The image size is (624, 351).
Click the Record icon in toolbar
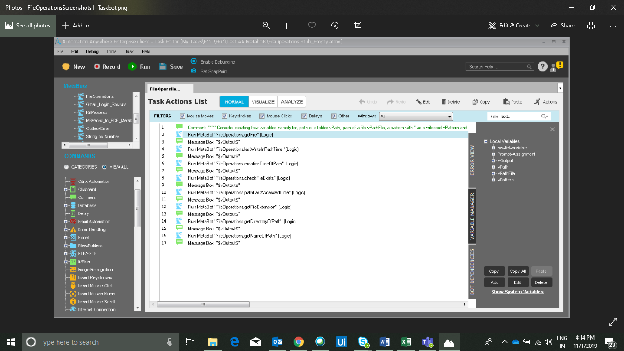(x=97, y=67)
